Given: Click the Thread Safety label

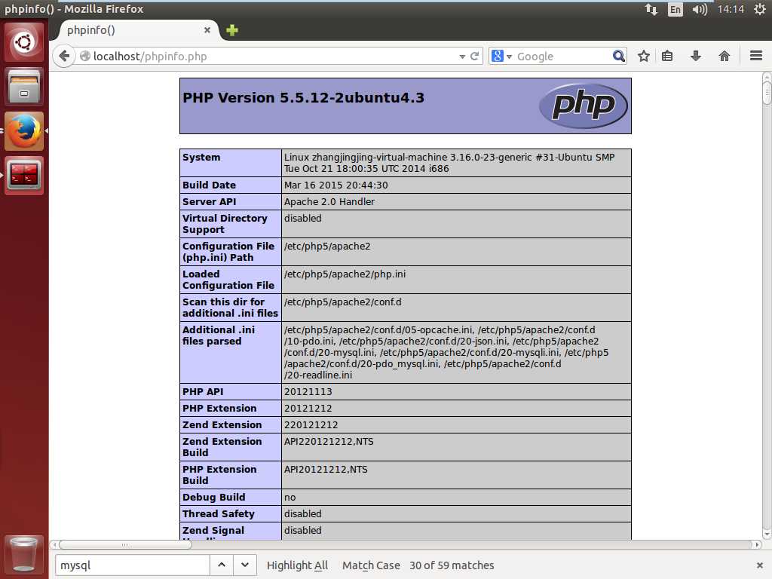Looking at the screenshot, I should click(x=219, y=514).
